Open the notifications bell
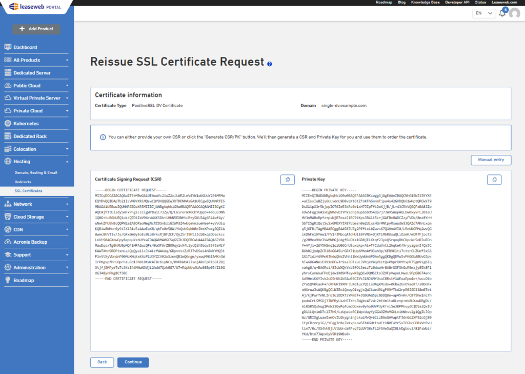525x374 pixels. coord(502,13)
